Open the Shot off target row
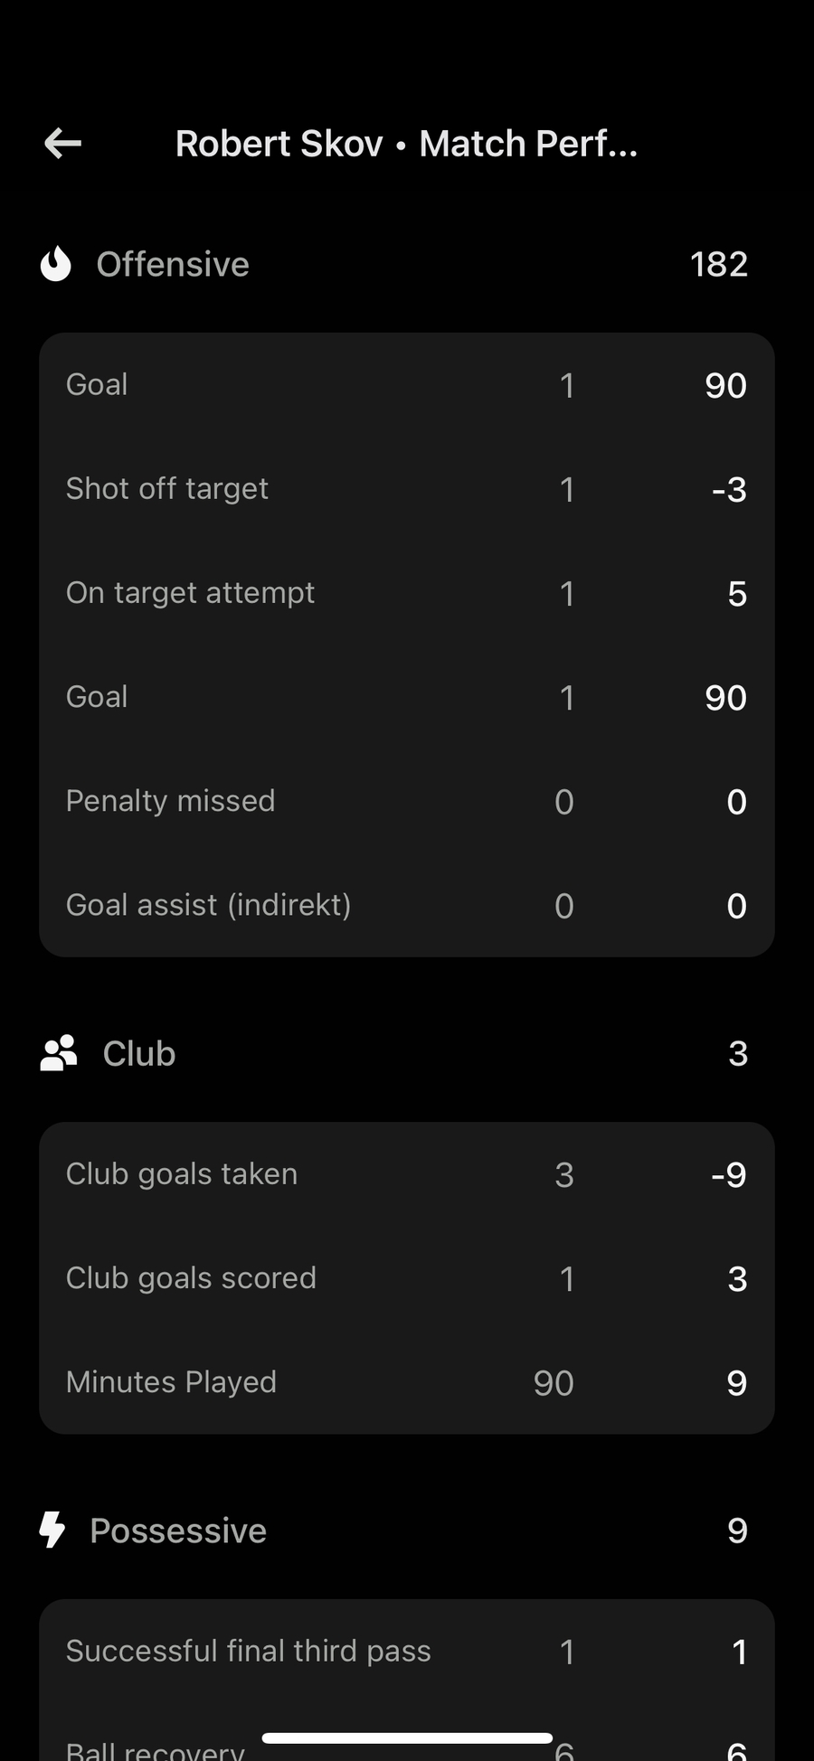The width and height of the screenshot is (814, 1761). coord(406,489)
